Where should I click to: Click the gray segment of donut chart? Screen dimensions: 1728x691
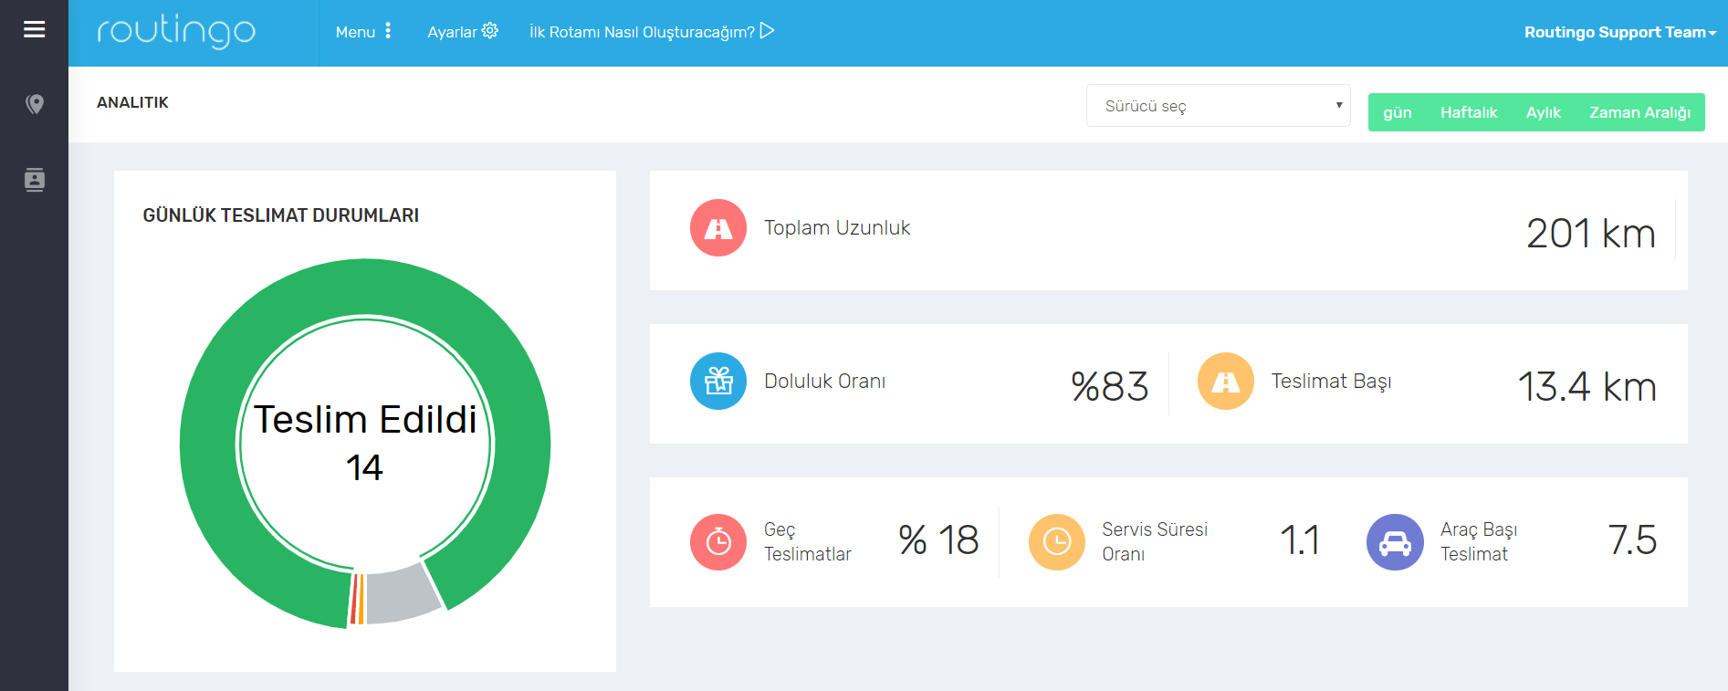[x=403, y=595]
